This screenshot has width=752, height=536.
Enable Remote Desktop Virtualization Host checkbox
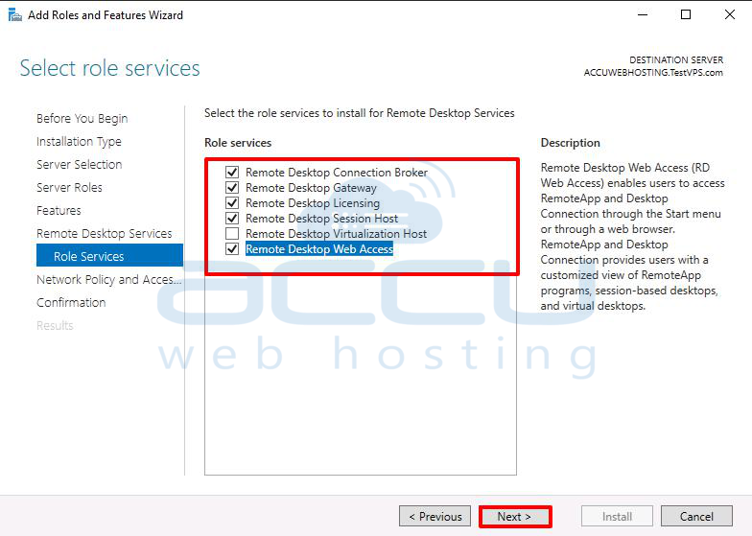[232, 234]
